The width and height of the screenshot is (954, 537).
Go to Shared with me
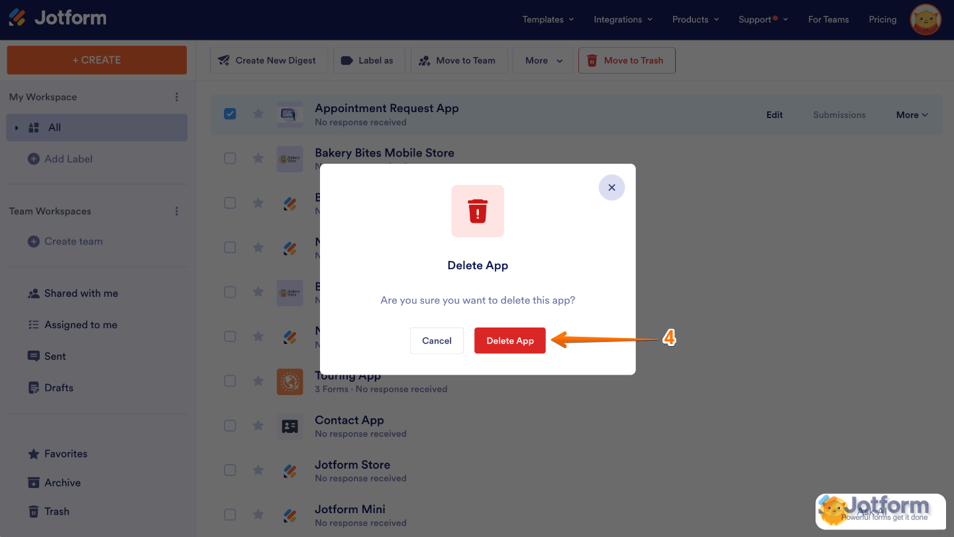click(x=80, y=294)
